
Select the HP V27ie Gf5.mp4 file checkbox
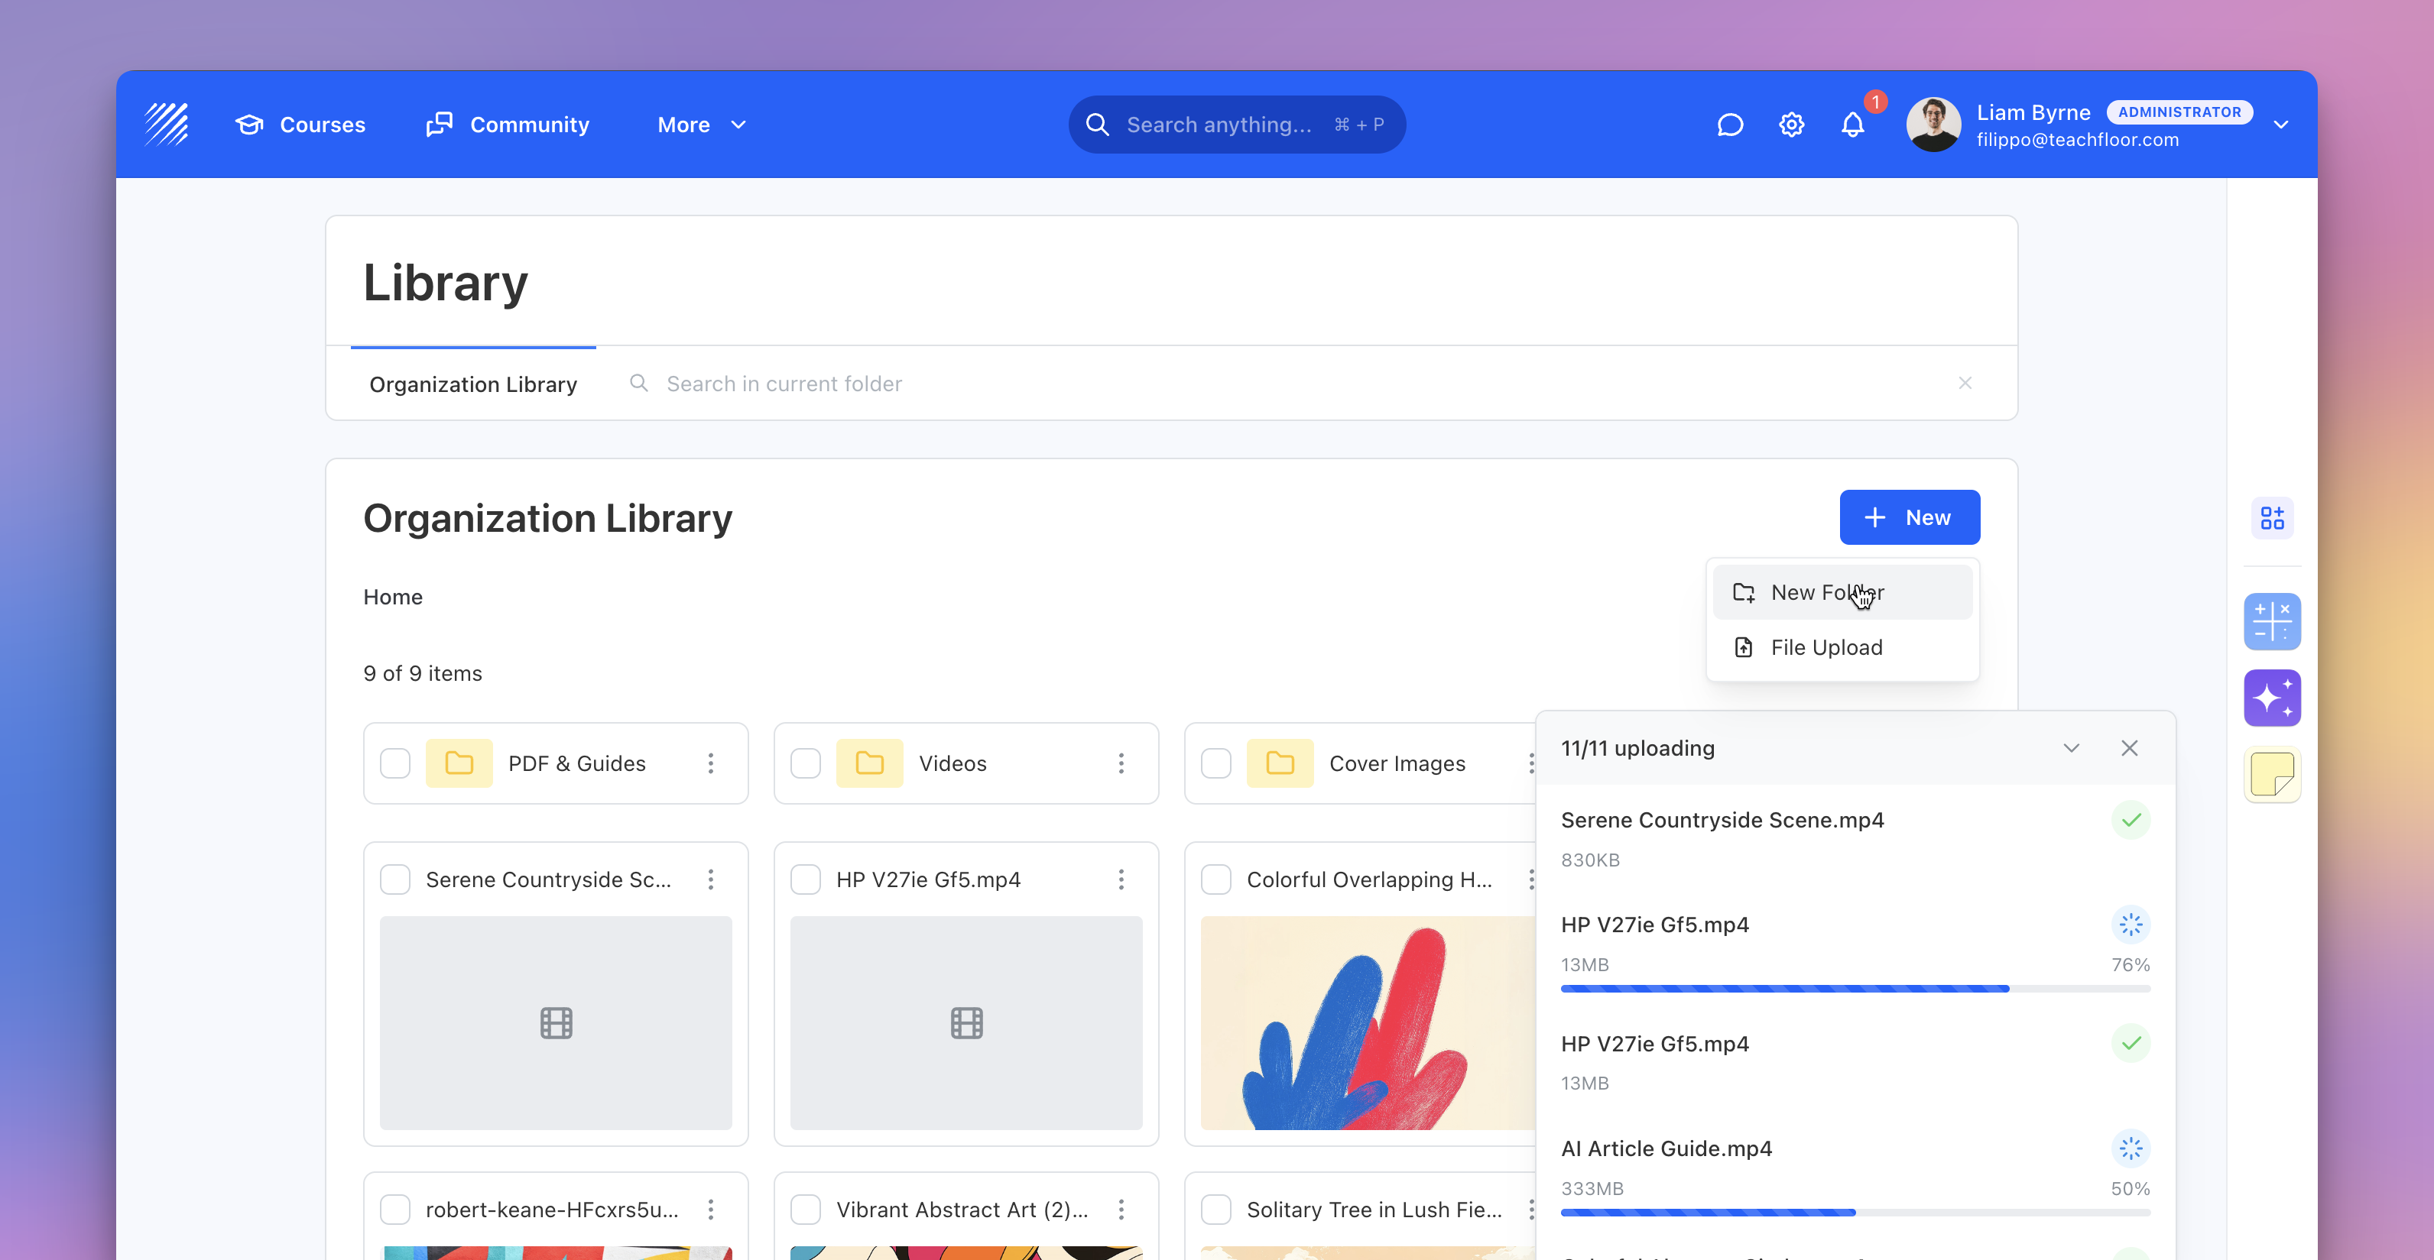point(805,879)
